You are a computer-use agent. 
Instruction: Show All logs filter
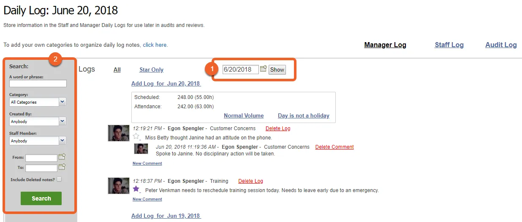point(117,70)
